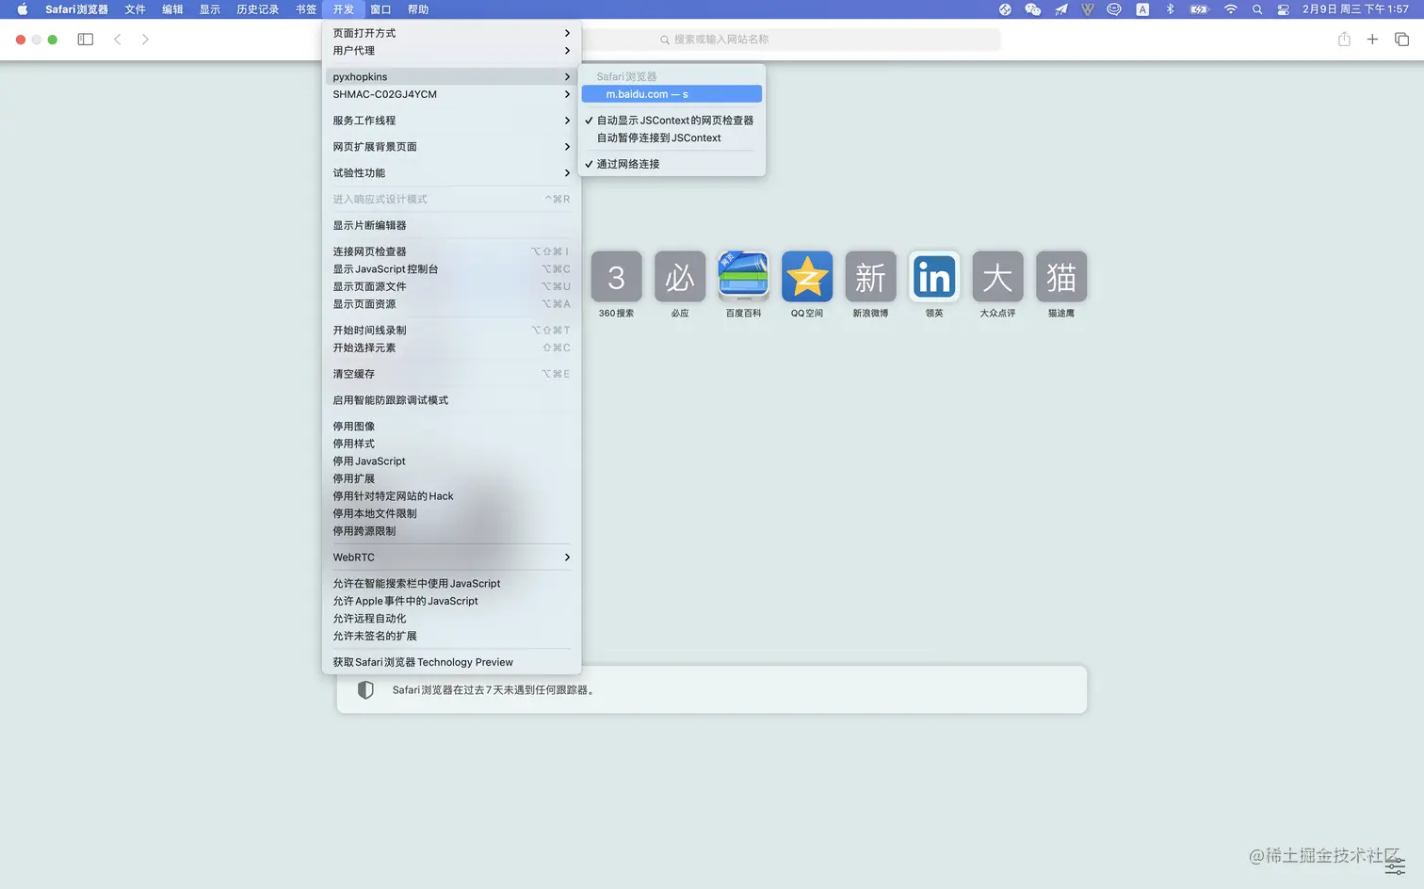
Task: Click the Wi-Fi icon in the menu bar
Action: (1230, 9)
